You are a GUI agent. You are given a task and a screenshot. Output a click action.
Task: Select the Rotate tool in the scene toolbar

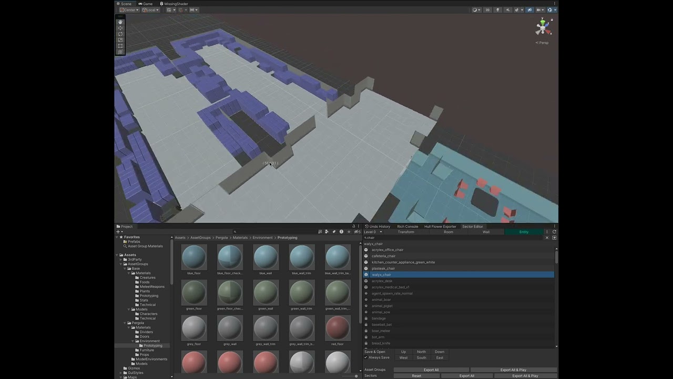click(120, 34)
